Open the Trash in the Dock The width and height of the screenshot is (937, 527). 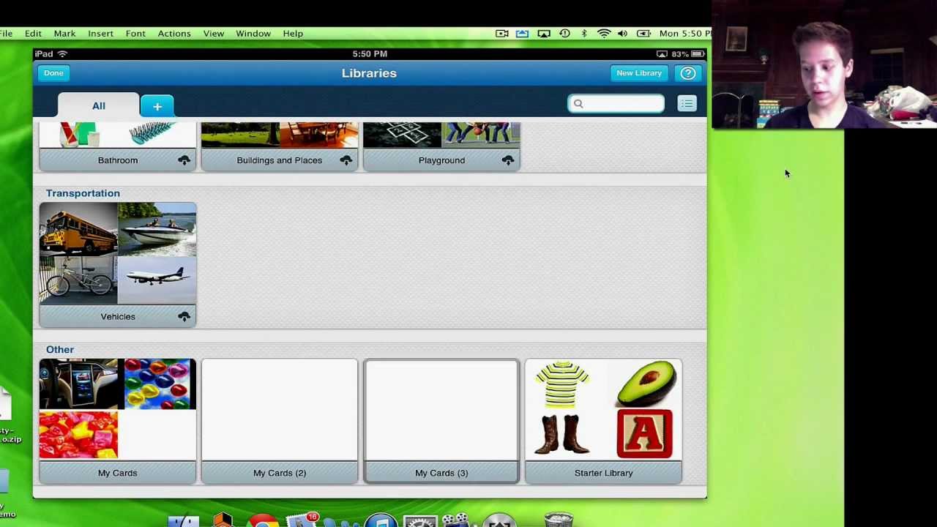click(559, 520)
